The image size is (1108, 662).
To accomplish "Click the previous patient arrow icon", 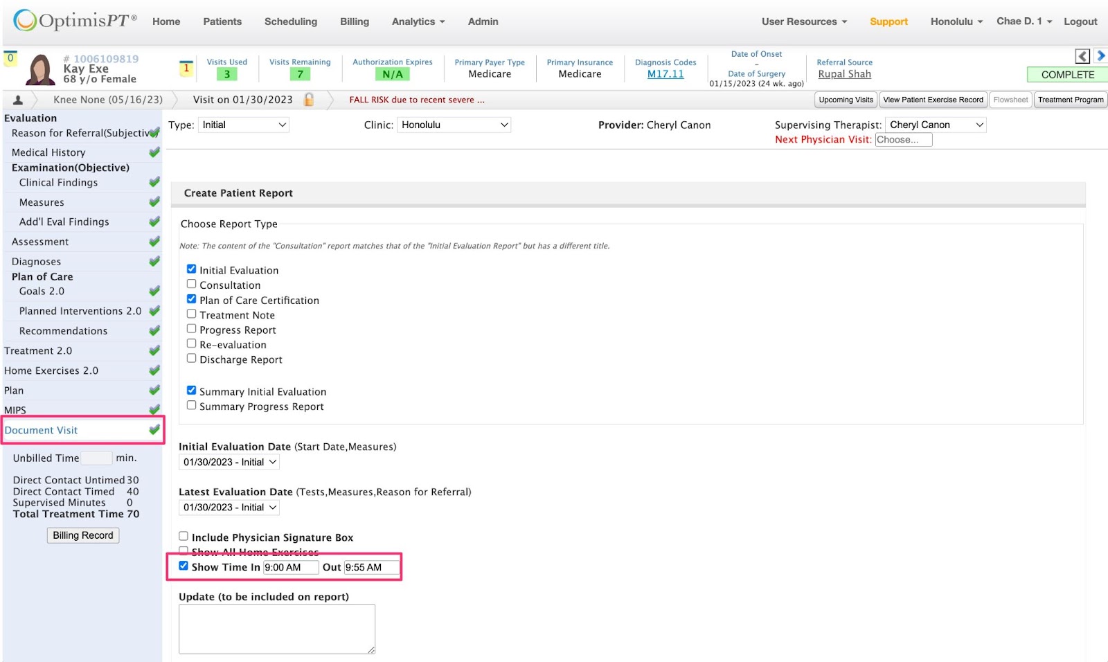I will point(1082,56).
